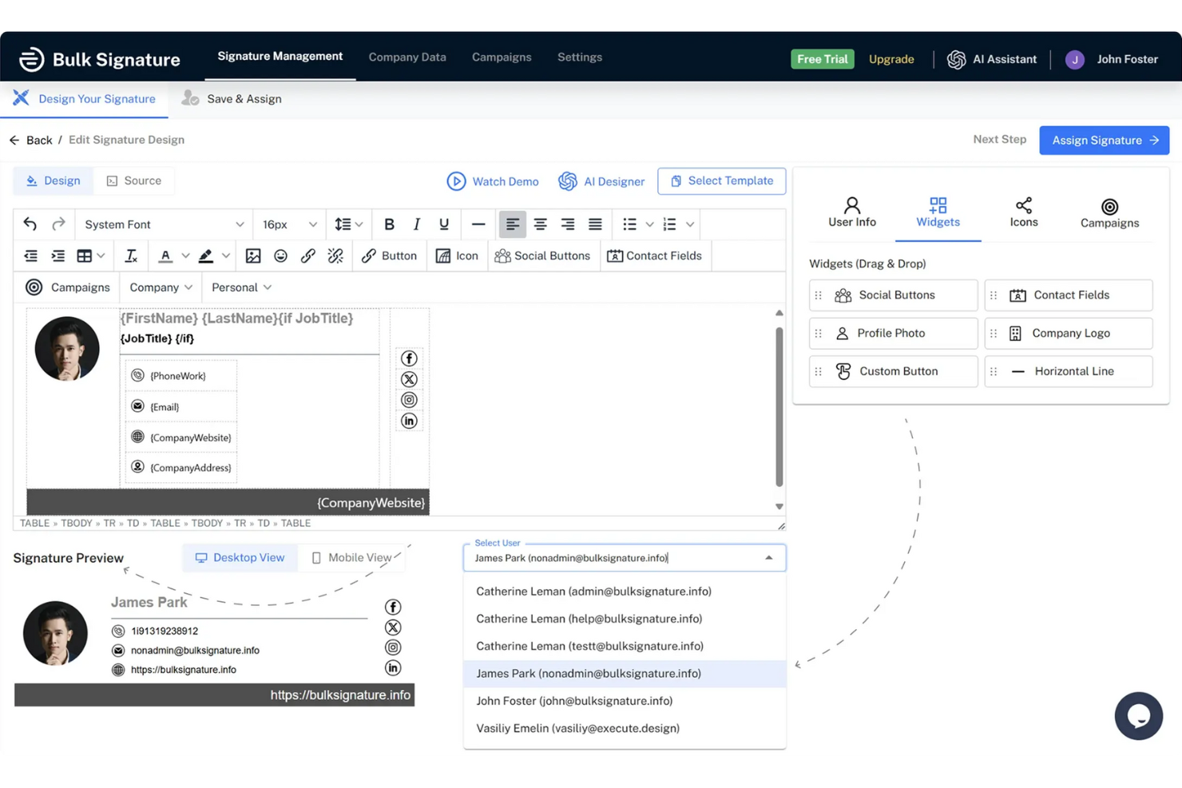The width and height of the screenshot is (1182, 788).
Task: Undo the last edit in the editor
Action: (30, 224)
